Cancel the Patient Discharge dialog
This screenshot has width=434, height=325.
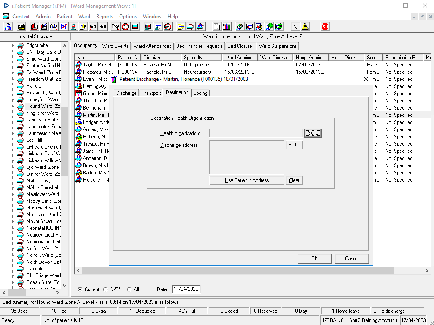pos(352,259)
